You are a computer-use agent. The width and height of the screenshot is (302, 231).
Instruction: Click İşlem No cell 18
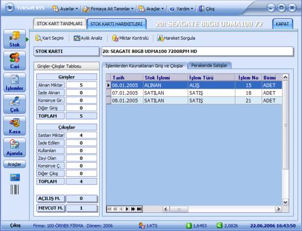[x=248, y=93]
